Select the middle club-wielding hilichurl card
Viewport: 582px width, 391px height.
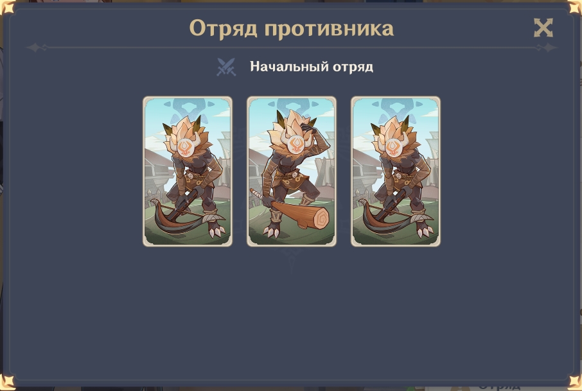click(292, 171)
